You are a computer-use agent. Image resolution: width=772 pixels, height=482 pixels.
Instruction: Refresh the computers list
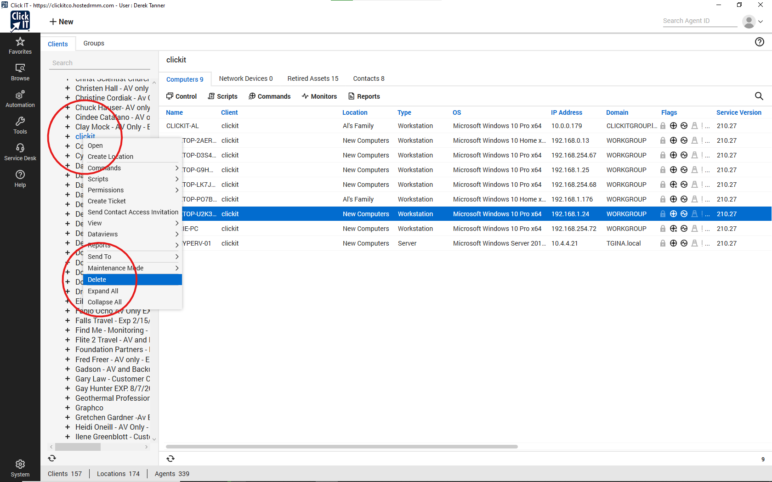170,459
